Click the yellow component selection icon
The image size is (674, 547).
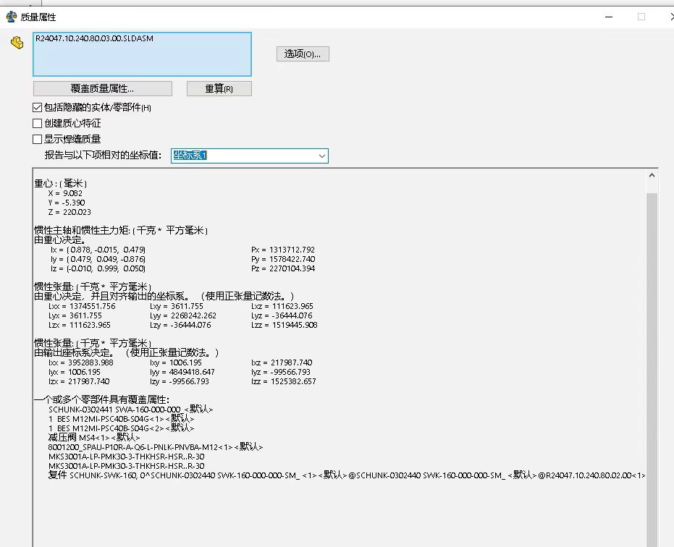[17, 43]
